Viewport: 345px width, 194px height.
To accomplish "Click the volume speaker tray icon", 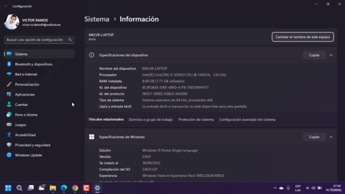I will [313, 188].
